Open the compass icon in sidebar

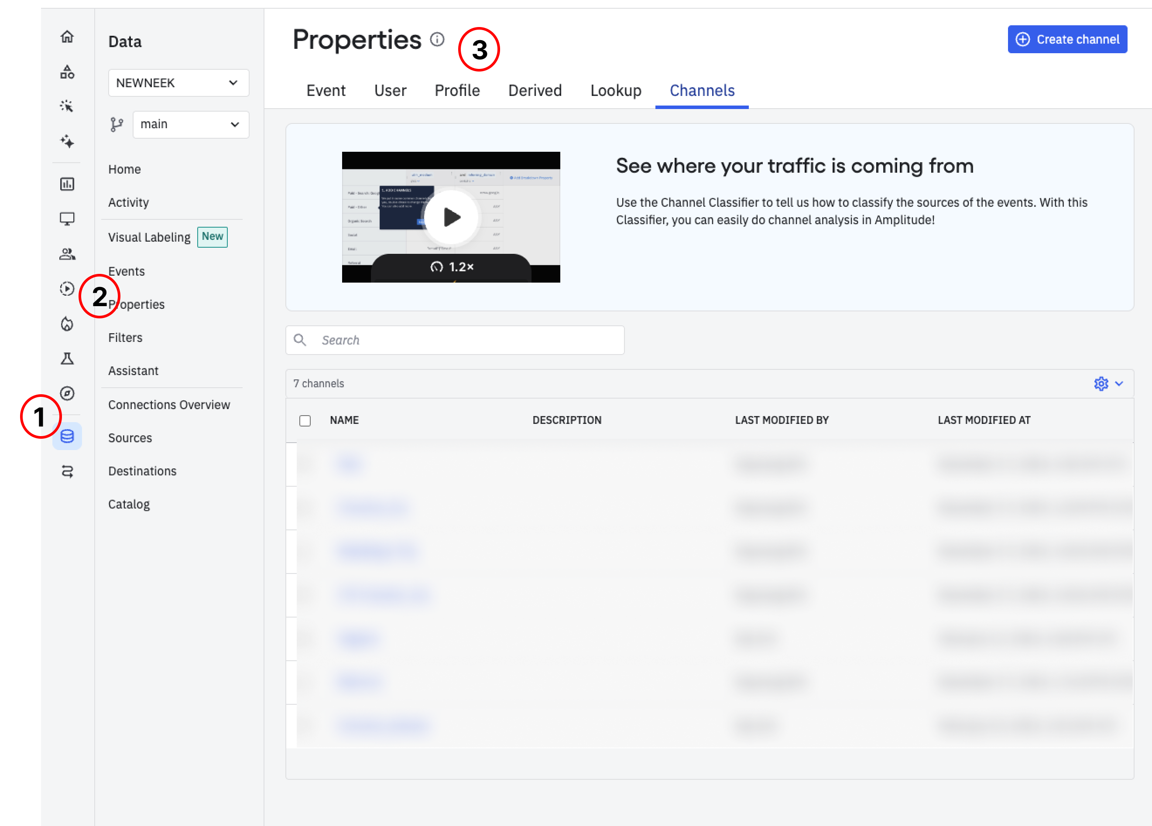(67, 393)
